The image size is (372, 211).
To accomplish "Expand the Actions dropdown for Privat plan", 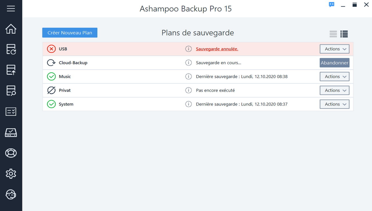I will 335,90.
